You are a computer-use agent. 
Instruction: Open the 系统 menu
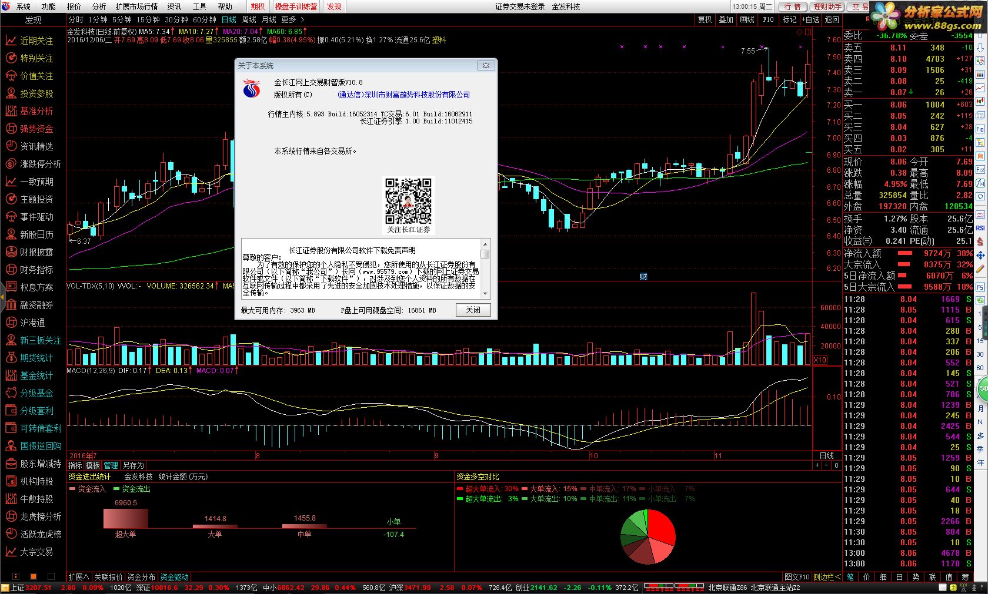24,6
